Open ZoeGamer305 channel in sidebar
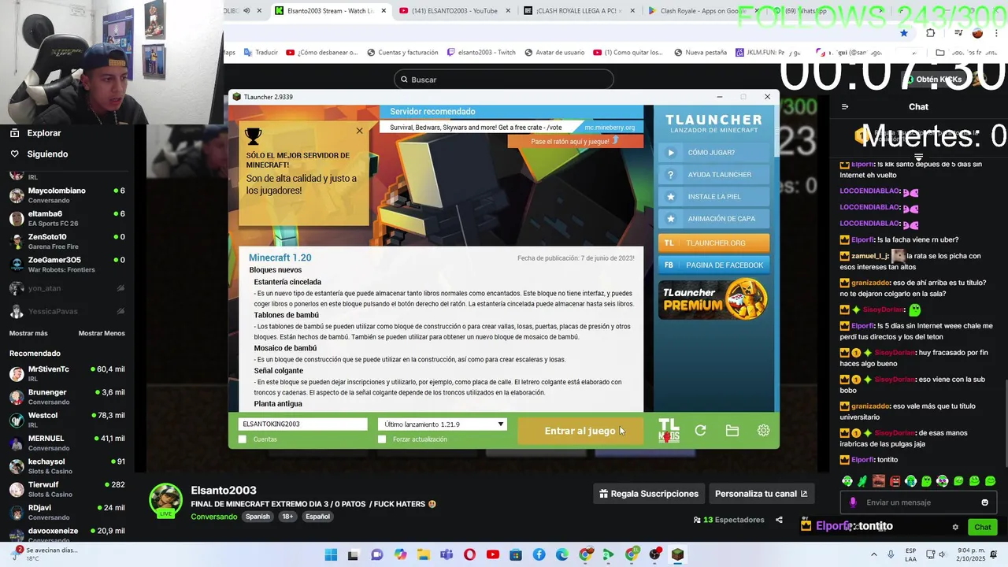 point(67,265)
